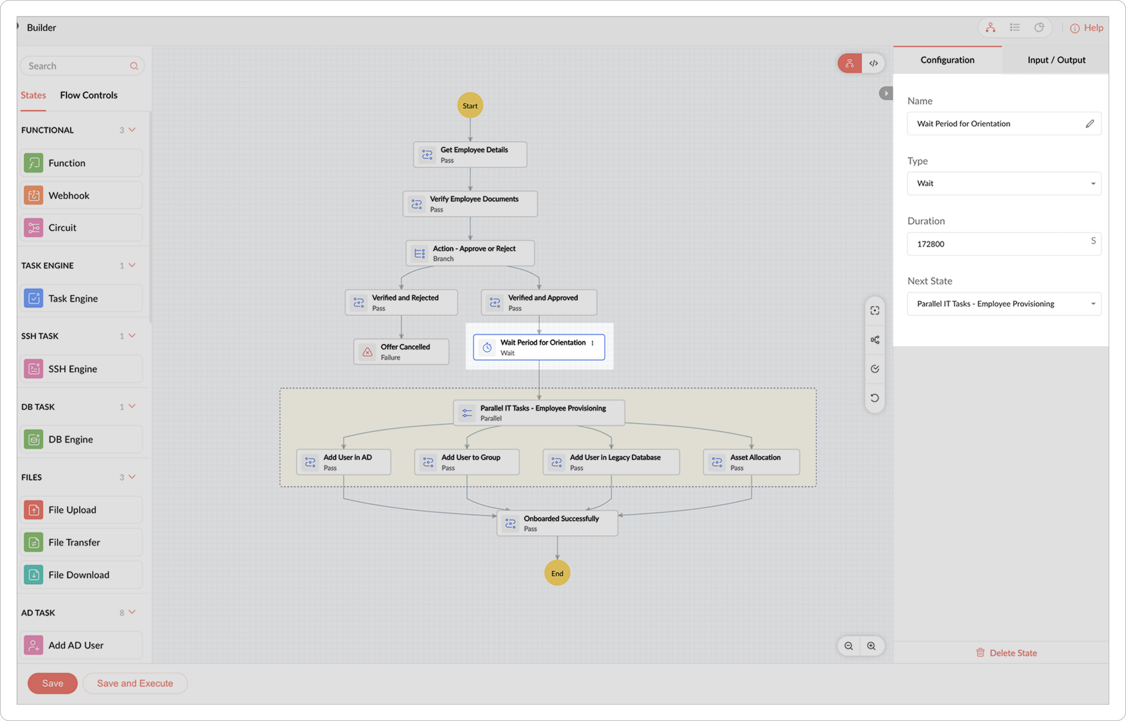Click the fit-to-screen canvas icon
Image resolution: width=1126 pixels, height=721 pixels.
874,310
